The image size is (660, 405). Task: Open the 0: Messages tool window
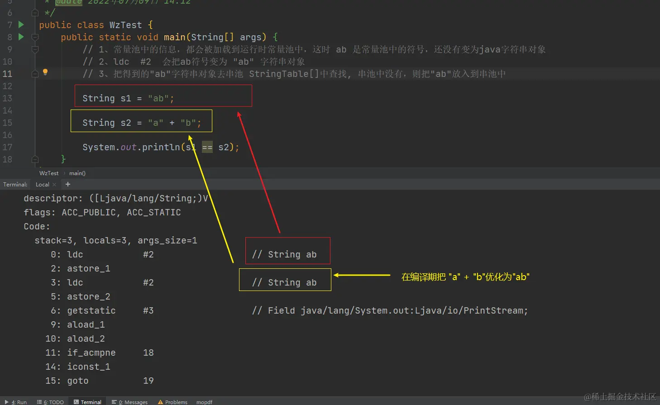(130, 402)
